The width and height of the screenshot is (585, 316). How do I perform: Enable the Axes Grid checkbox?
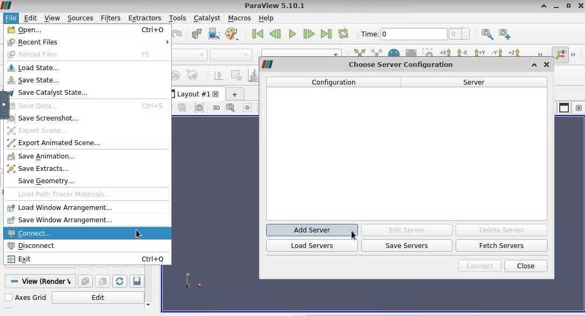point(9,297)
